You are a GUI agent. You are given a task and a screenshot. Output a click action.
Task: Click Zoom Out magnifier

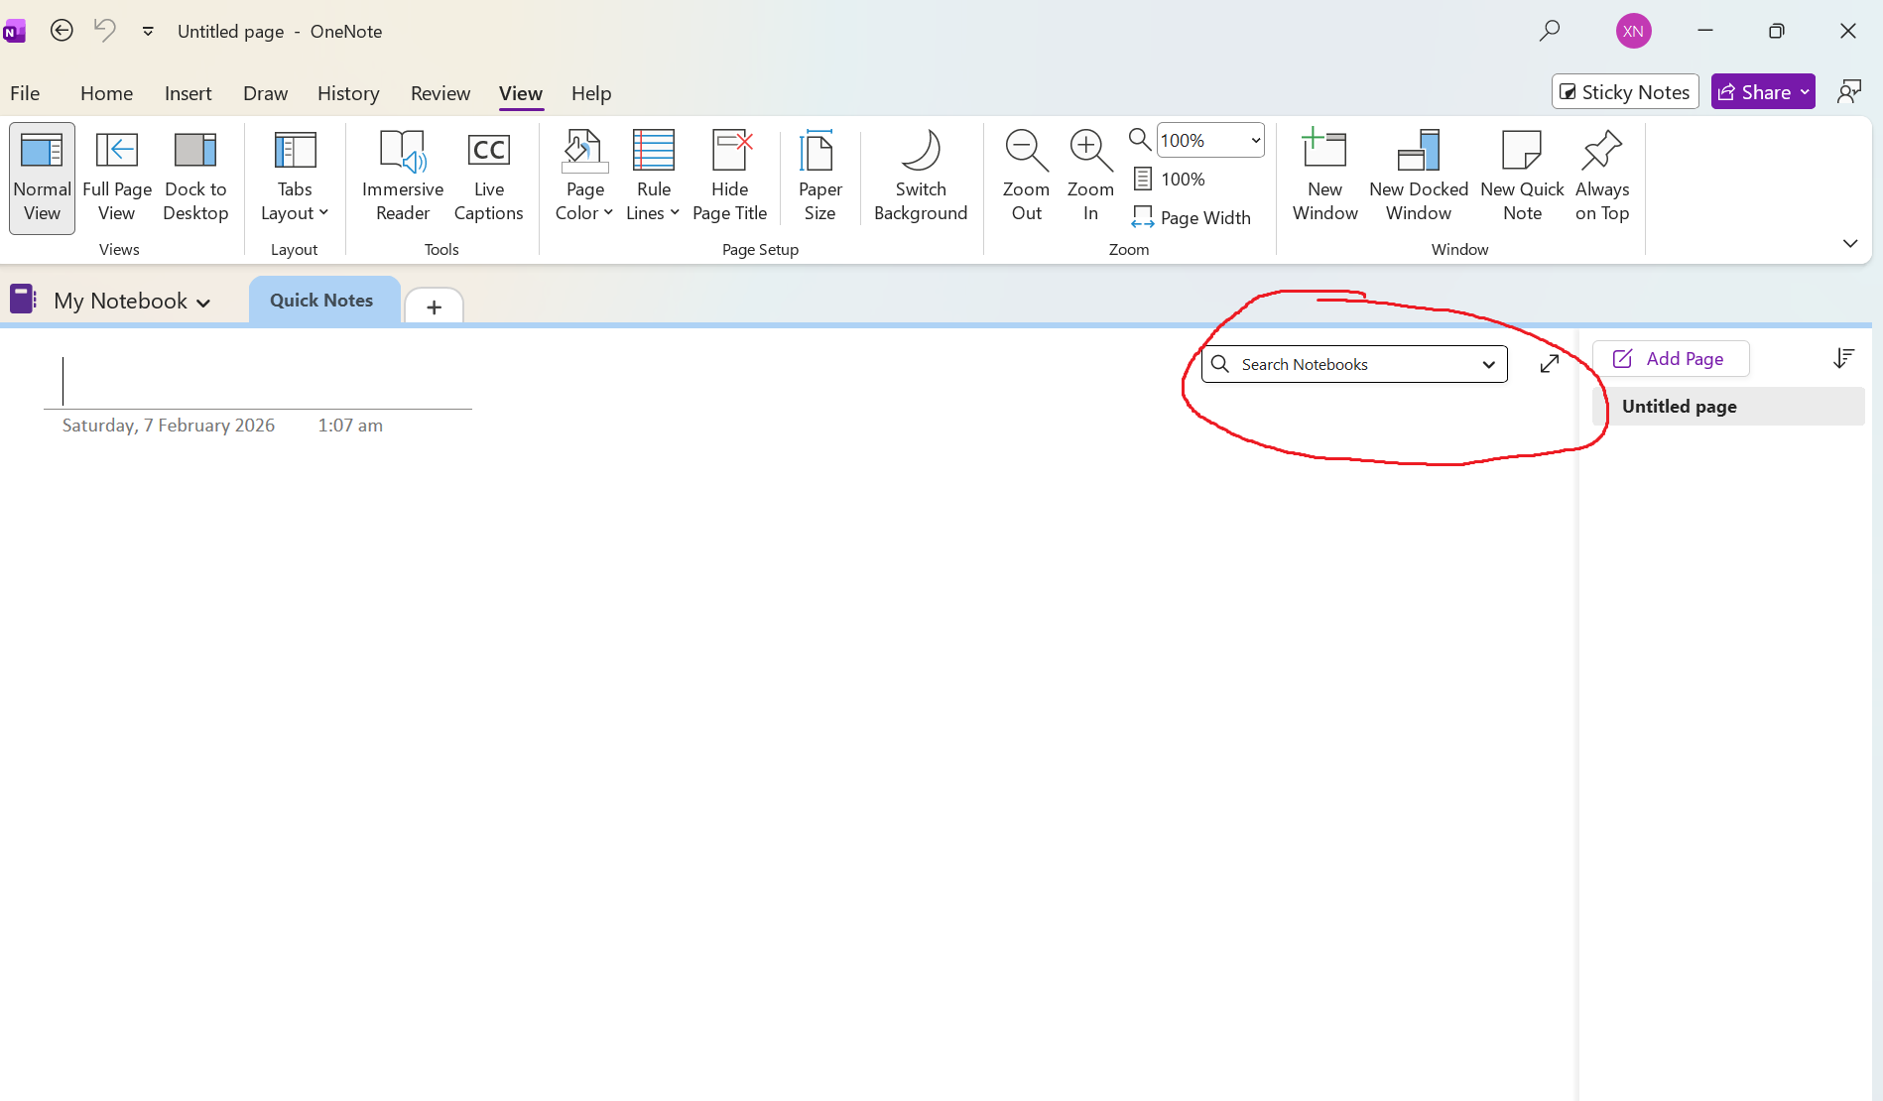(x=1026, y=178)
